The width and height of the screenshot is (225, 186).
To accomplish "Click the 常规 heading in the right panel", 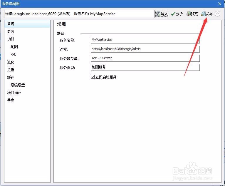I will [x=61, y=24].
